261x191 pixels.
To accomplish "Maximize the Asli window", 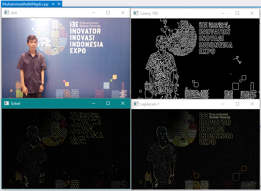I will [108, 12].
